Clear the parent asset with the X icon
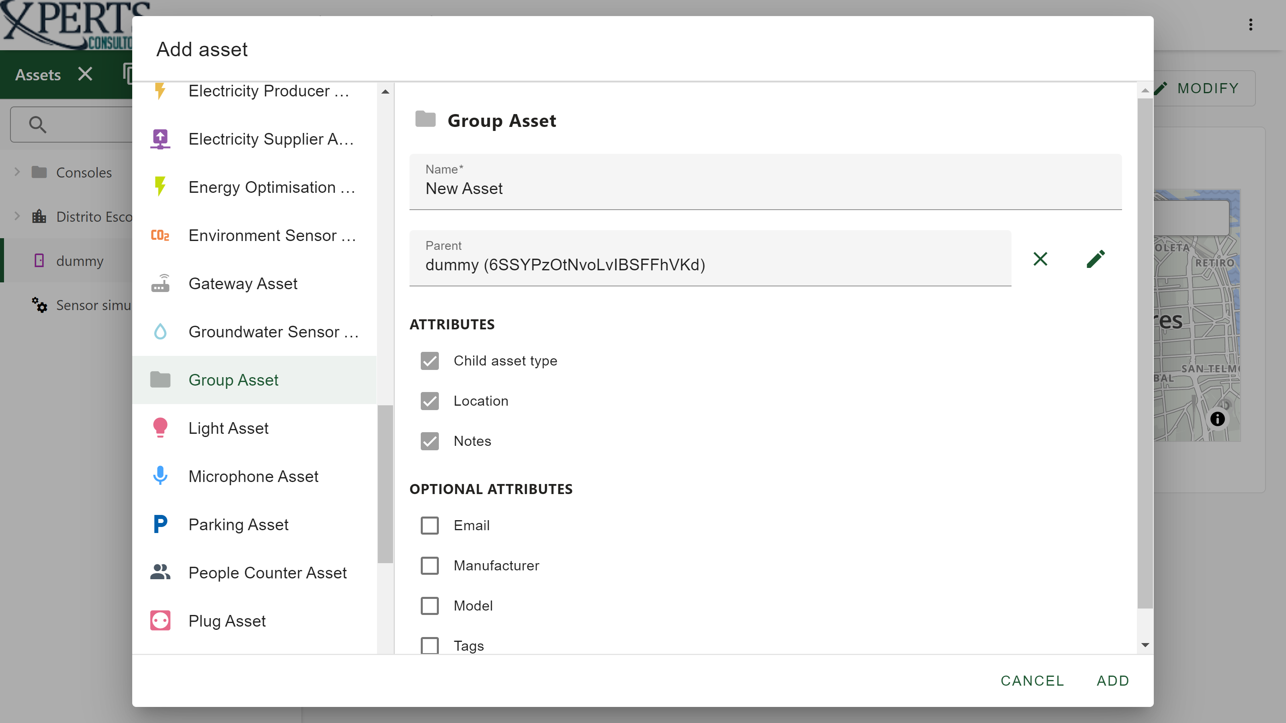 pos(1040,258)
